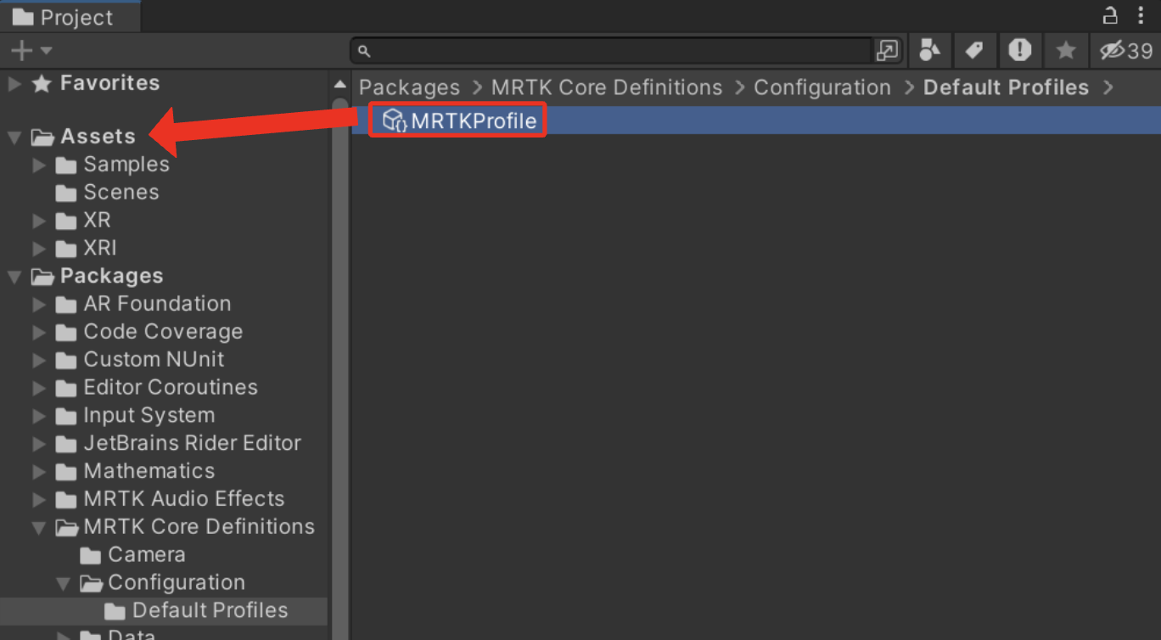Open the create dropdown arrow beside plus

[x=46, y=51]
